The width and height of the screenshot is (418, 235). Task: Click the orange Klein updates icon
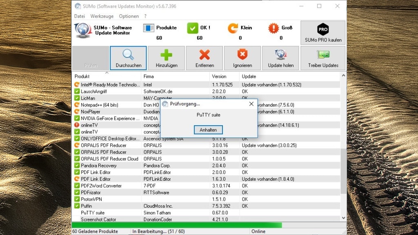[233, 28]
